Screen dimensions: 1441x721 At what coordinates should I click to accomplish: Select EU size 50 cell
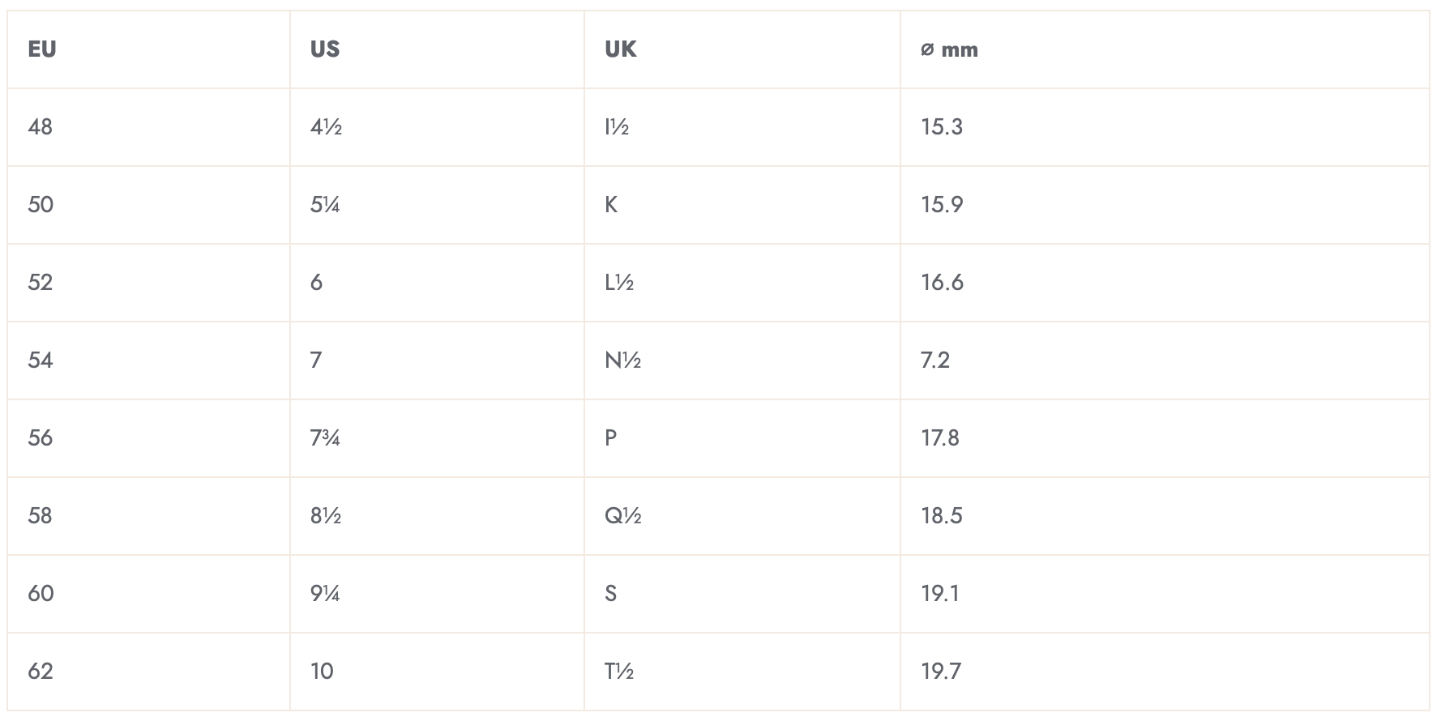41,205
